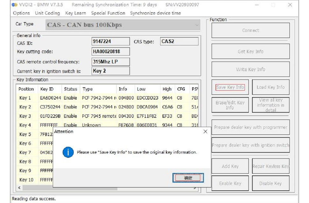Click the Key cutting code field
The width and height of the screenshot is (309, 203).
click(111, 52)
